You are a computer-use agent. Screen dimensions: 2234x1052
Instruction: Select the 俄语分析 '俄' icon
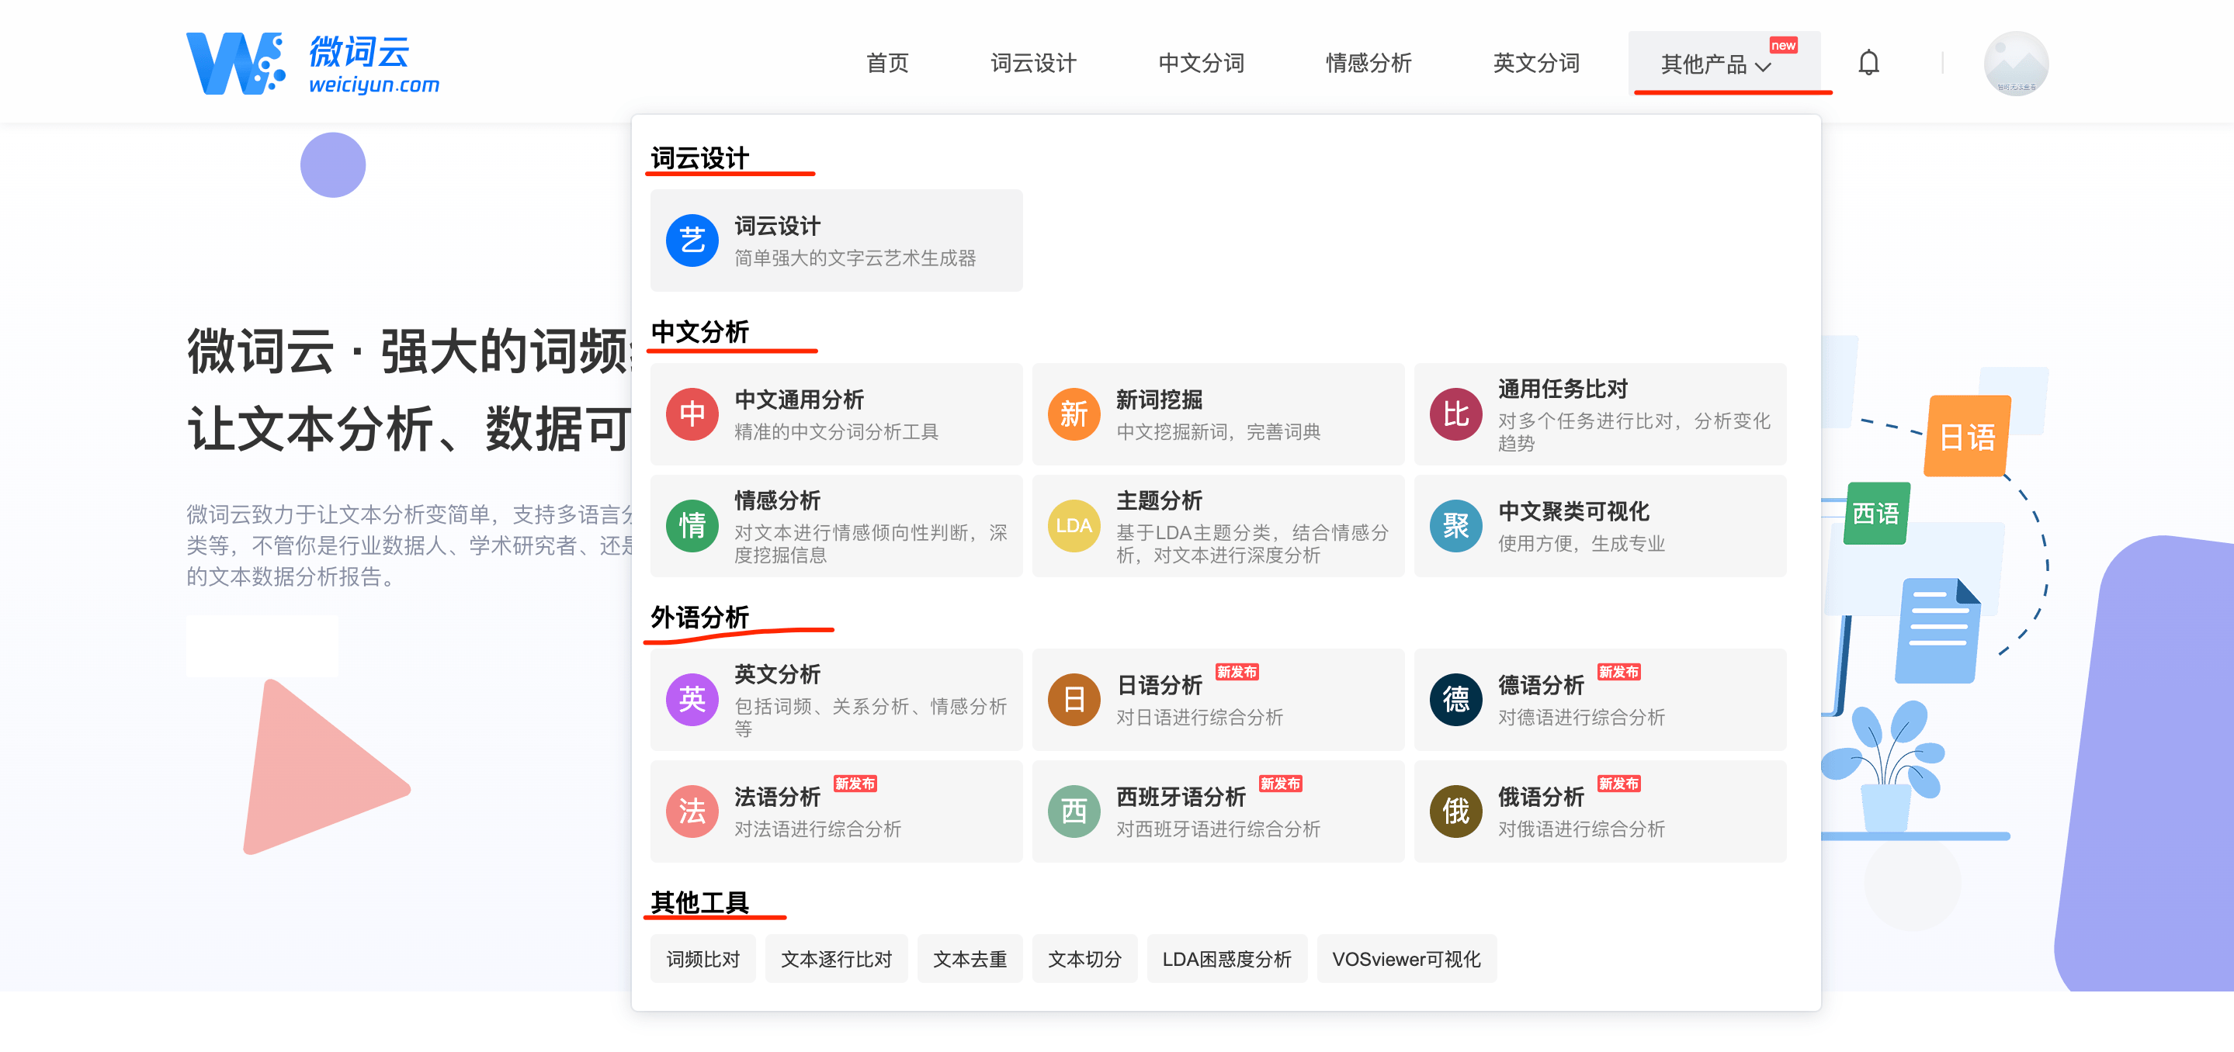pos(1455,811)
